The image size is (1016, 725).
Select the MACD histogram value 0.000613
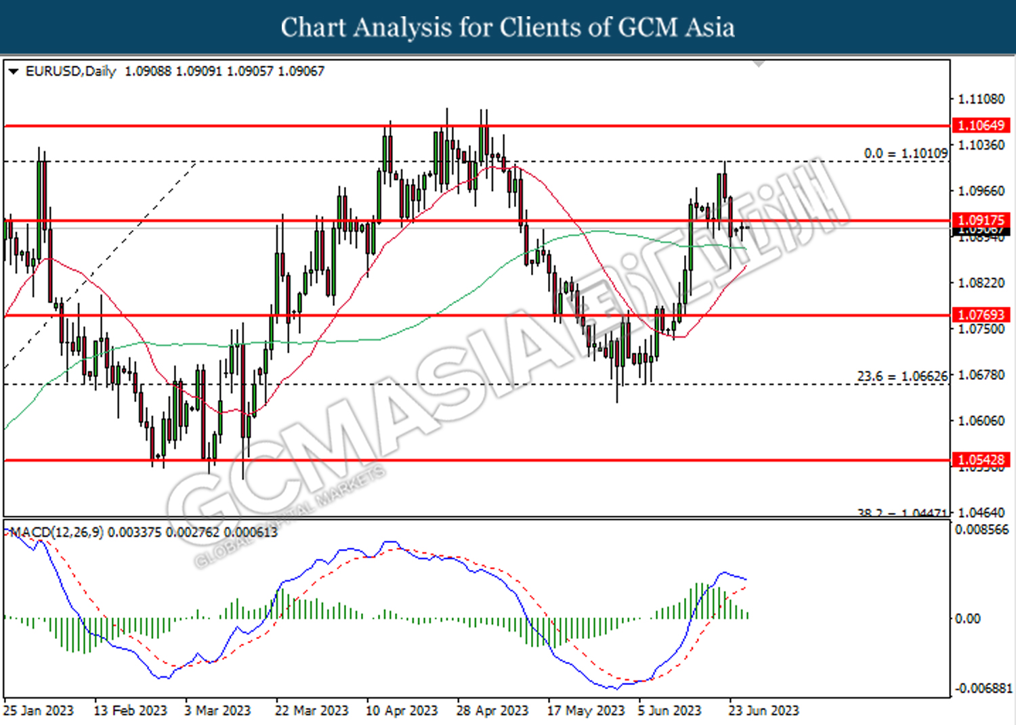pyautogui.click(x=250, y=532)
